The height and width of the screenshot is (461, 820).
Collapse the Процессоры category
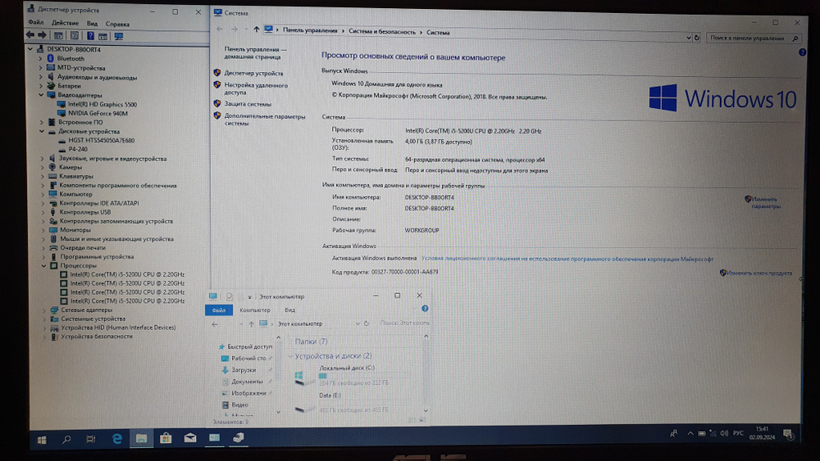tap(43, 265)
